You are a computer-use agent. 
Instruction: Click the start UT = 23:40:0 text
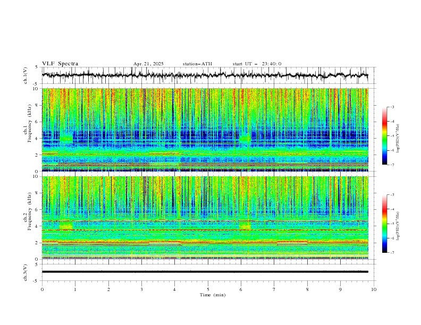point(257,64)
